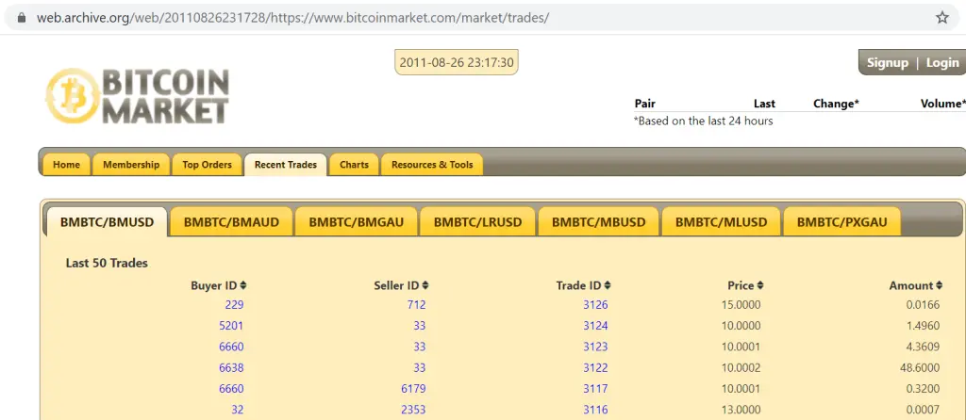The image size is (966, 420).
Task: Open the Charts tab
Action: click(x=354, y=165)
